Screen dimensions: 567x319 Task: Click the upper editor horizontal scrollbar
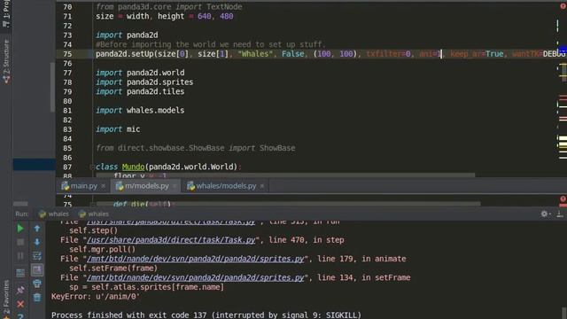(285, 175)
